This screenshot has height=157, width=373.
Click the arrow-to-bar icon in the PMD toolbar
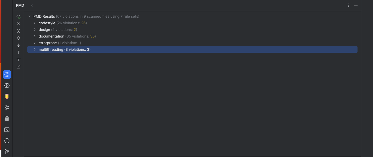tap(19, 60)
